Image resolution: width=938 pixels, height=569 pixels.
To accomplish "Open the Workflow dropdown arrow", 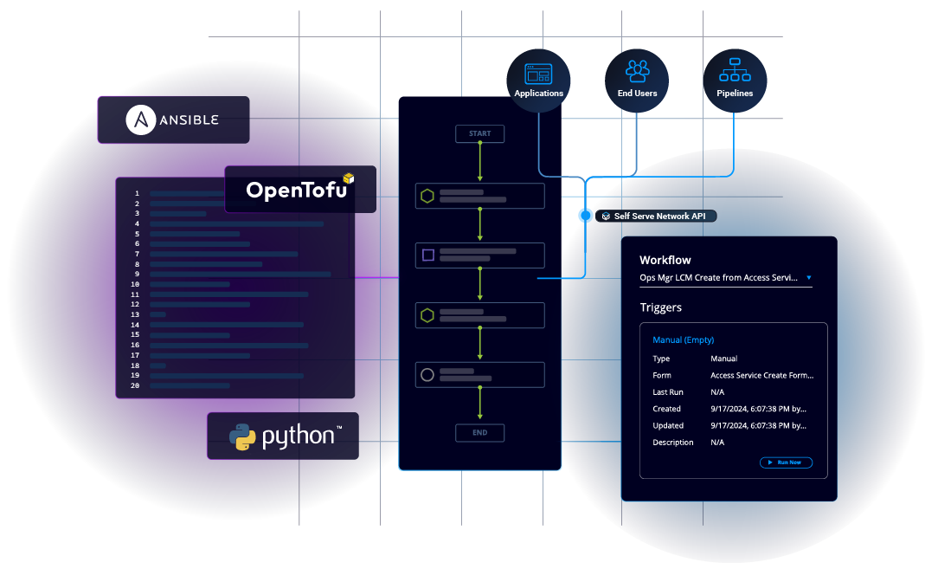I will click(809, 278).
